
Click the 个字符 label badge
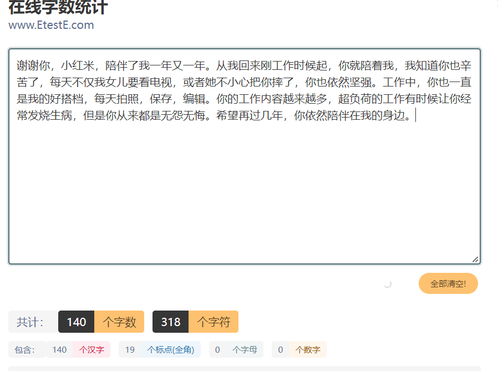[214, 322]
